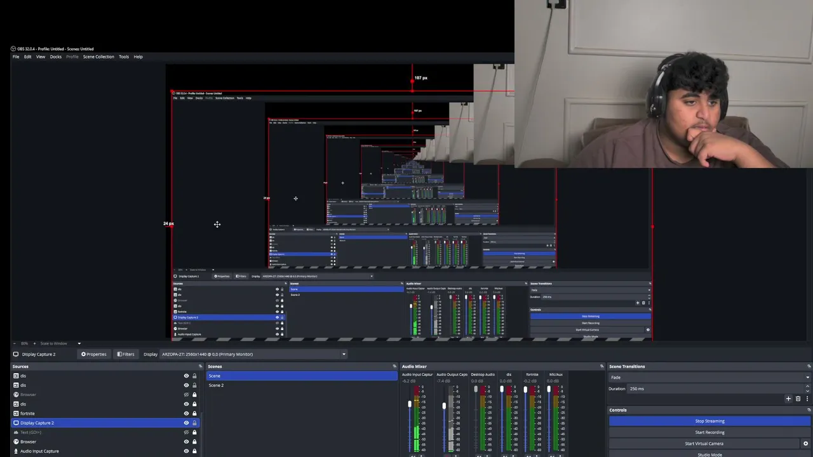Click the Desktop Audio volume fader
This screenshot has height=457, width=813.
tap(476, 389)
